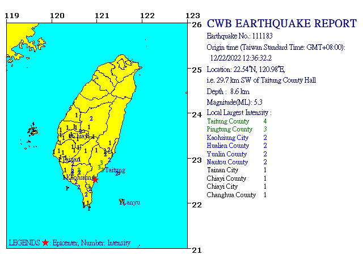Image resolution: width=363 pixels, height=272 pixels.
Task: Click the red star in the legend
Action: coord(45,243)
